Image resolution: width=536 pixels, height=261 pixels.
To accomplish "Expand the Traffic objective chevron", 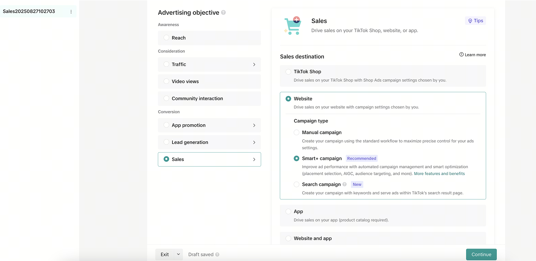I will [254, 65].
